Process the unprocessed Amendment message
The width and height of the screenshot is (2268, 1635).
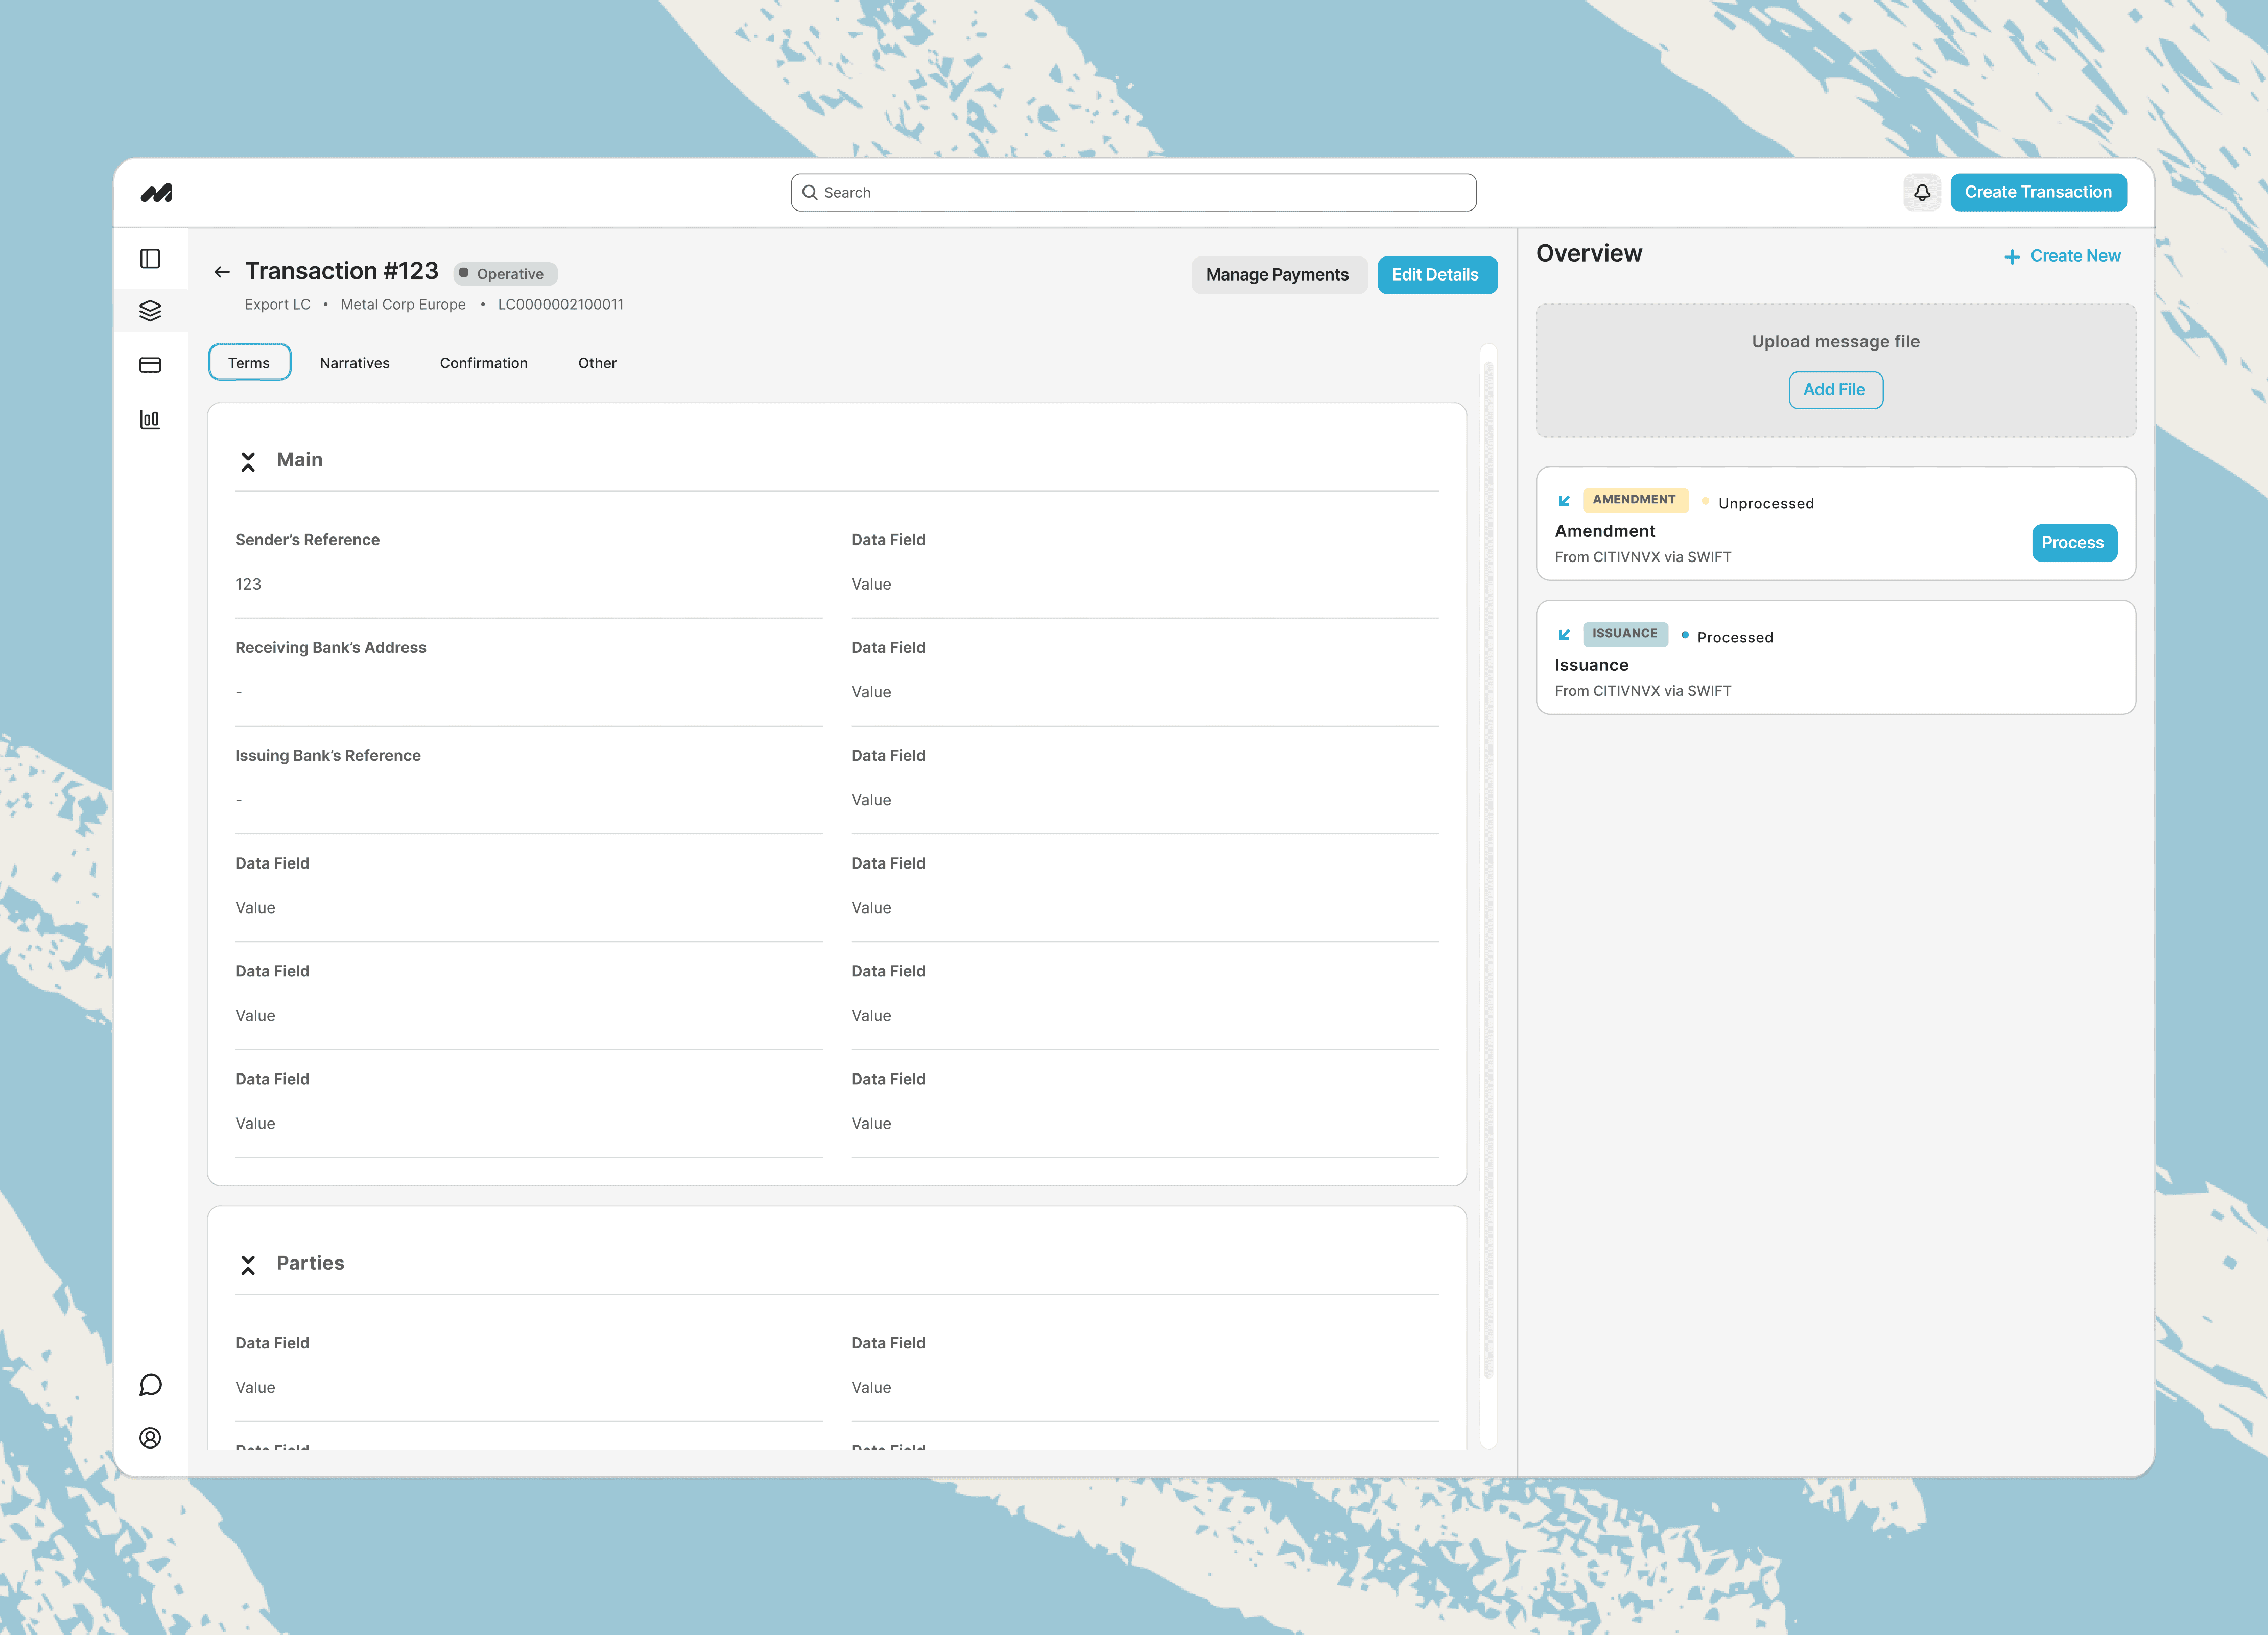coord(2073,543)
